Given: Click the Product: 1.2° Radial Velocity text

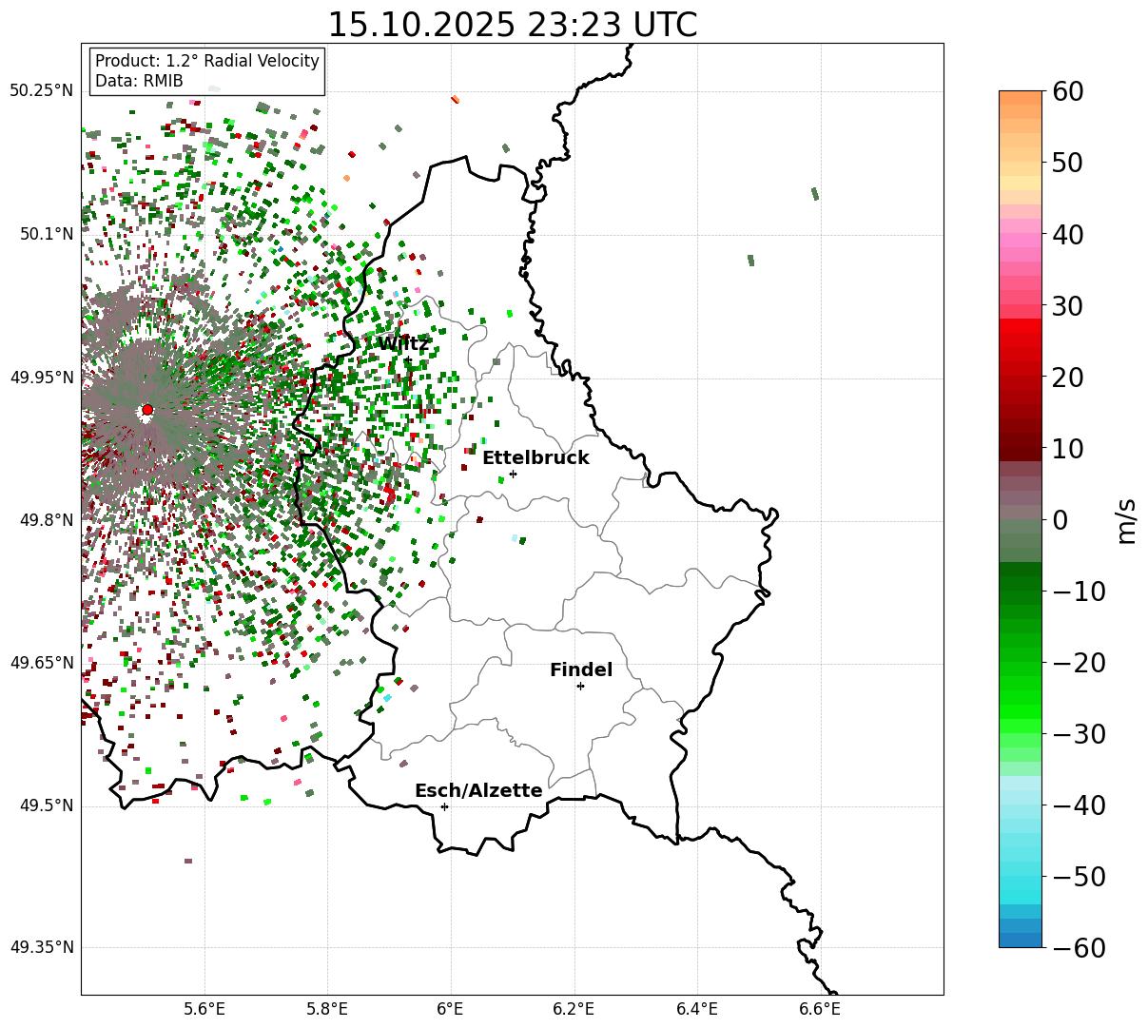Looking at the screenshot, I should [207, 61].
